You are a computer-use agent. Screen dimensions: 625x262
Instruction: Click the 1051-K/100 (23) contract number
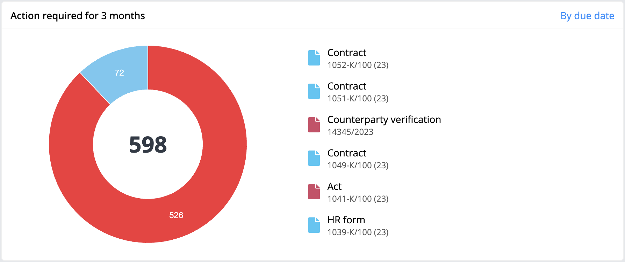coord(358,99)
